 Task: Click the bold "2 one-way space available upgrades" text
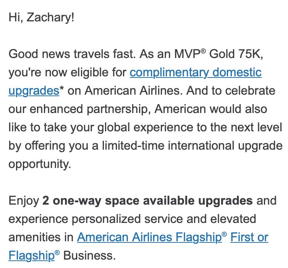click(147, 200)
